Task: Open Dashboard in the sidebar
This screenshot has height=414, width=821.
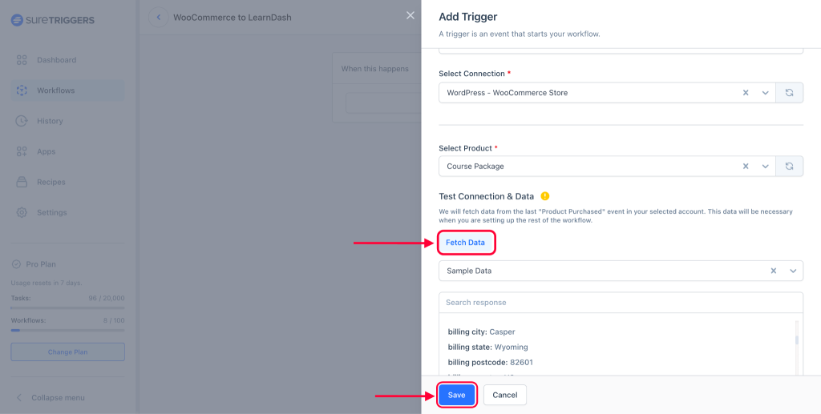Action: (x=56, y=60)
